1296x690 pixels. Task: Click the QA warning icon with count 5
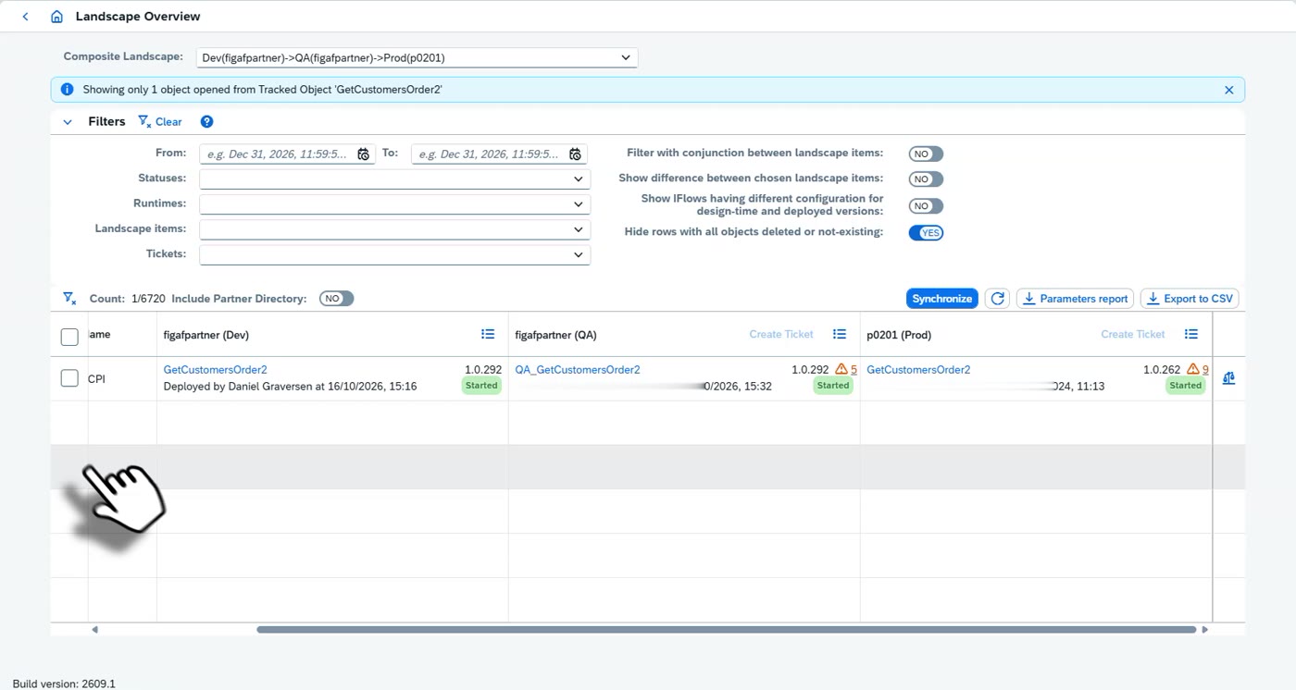point(841,369)
